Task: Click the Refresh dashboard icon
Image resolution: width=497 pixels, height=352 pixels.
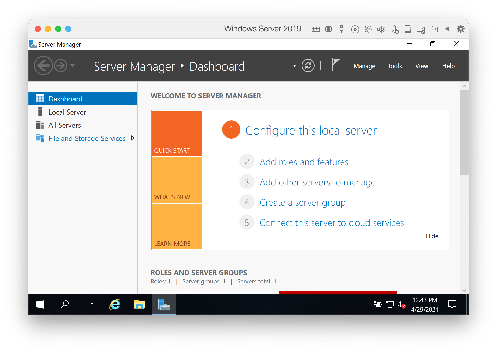Action: (308, 66)
